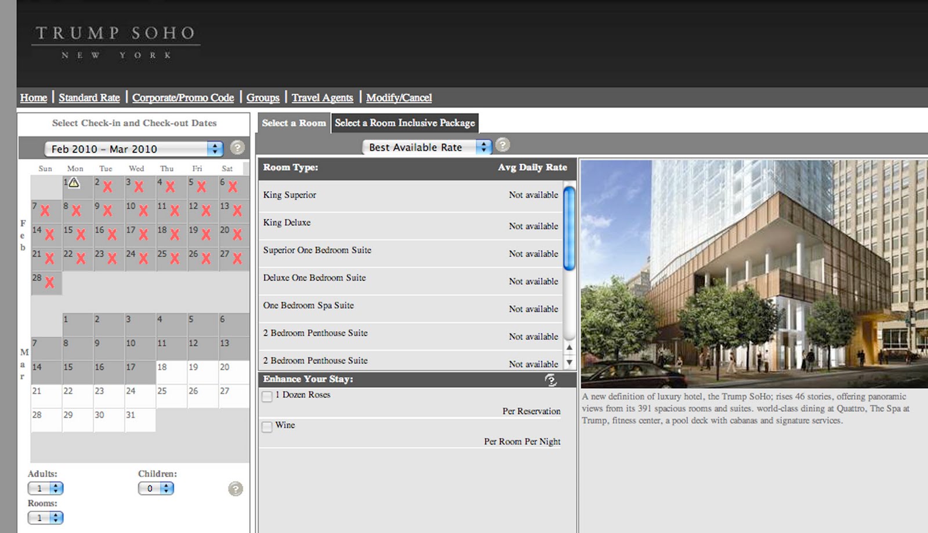Click Not available rate for King Deluxe

click(534, 226)
